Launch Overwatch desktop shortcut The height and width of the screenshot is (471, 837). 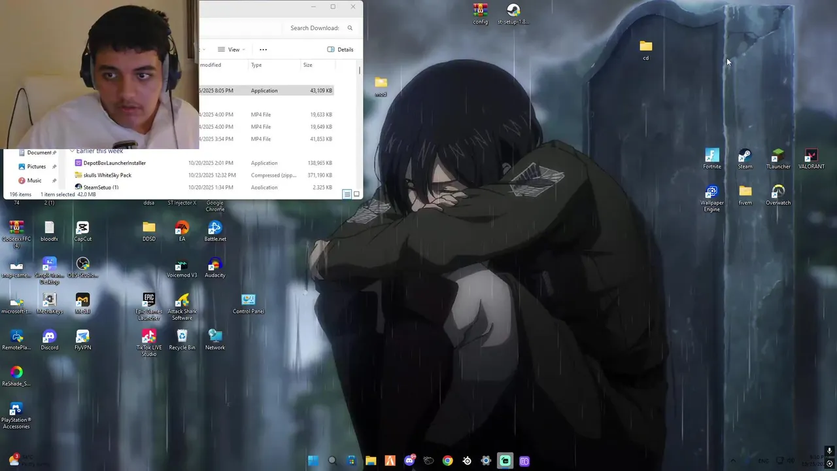click(x=778, y=195)
